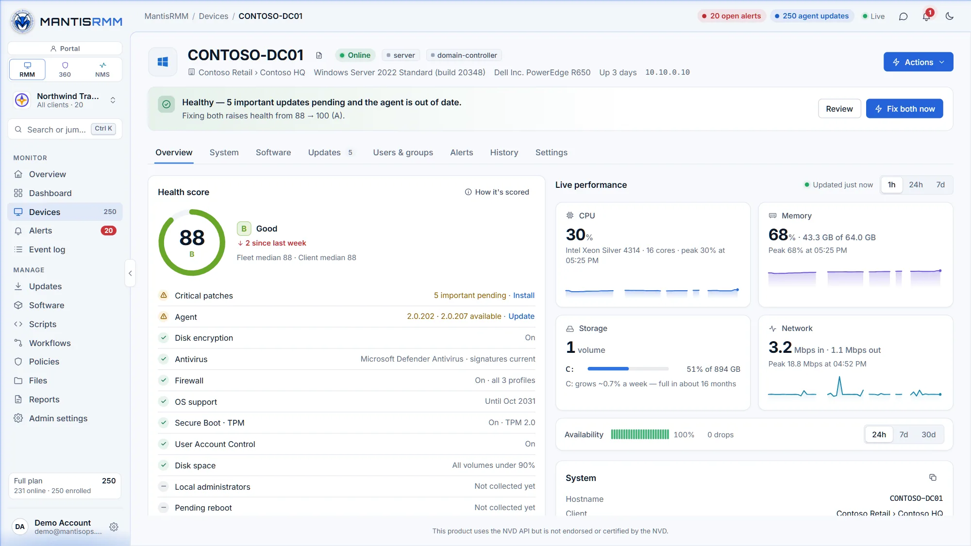The image size is (971, 546).
Task: Focus the Search or jump field
Action: pyautogui.click(x=65, y=129)
